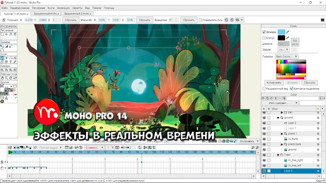This screenshot has height=183, width=326.
Task: Click the Вращение angle input field
Action: point(174,20)
